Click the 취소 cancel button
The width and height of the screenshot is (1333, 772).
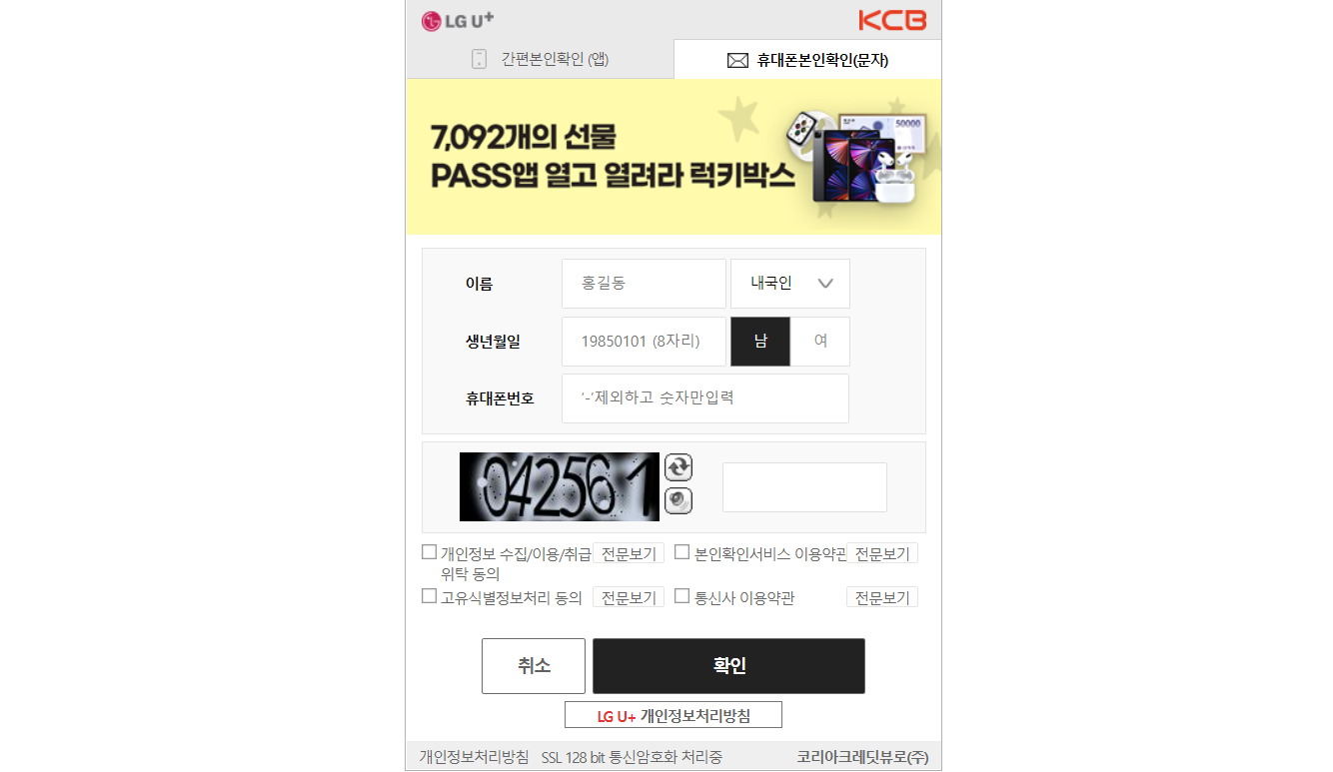pos(534,666)
